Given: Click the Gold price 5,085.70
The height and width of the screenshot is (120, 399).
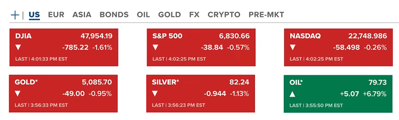Looking at the screenshot, I should point(96,82).
